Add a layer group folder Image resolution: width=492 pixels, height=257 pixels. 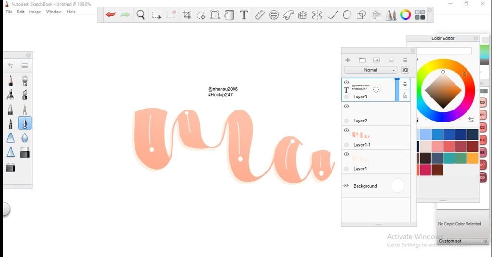(x=362, y=60)
